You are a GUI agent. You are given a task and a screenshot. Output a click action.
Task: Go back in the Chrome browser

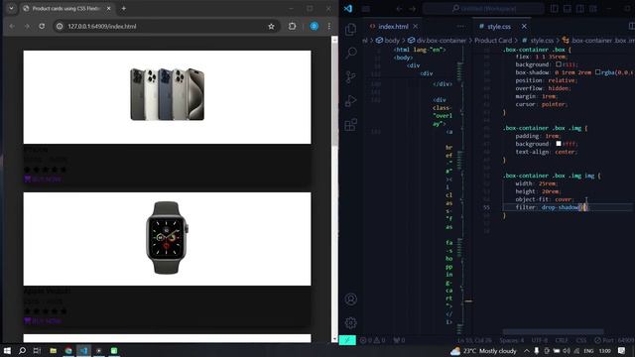click(12, 27)
